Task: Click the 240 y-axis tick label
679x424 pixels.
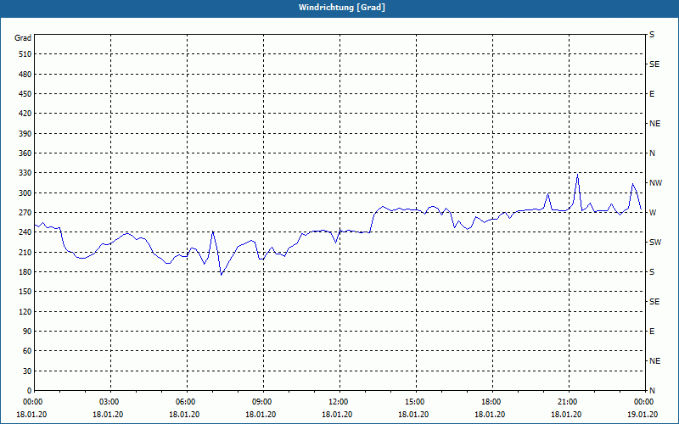Action: click(25, 232)
